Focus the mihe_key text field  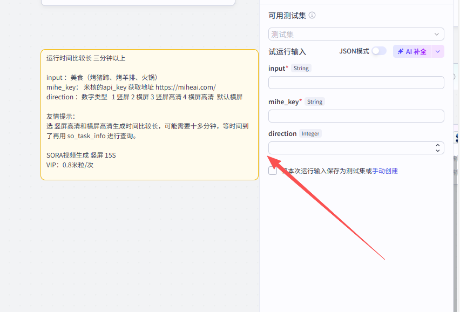point(356,116)
